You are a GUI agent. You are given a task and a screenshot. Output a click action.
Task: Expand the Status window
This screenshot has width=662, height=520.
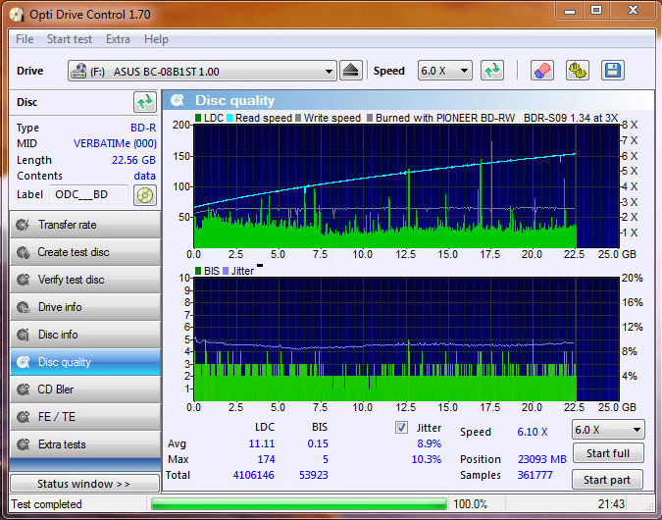(84, 484)
